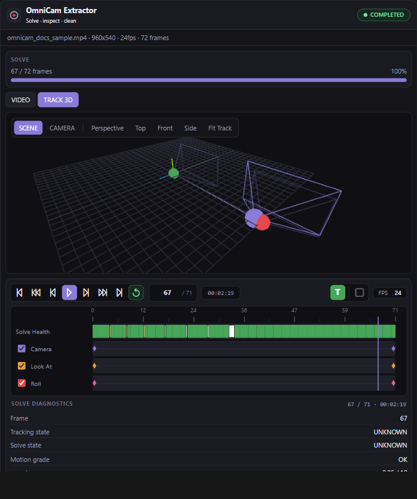Click the fast-forward double-arrow playback icon

[x=103, y=293]
